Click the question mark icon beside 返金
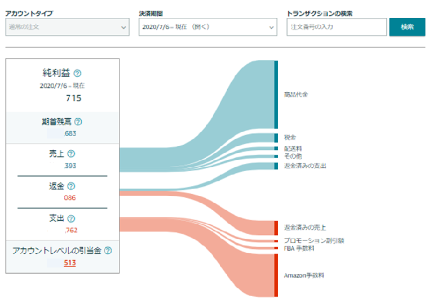The width and height of the screenshot is (433, 299). point(71,186)
